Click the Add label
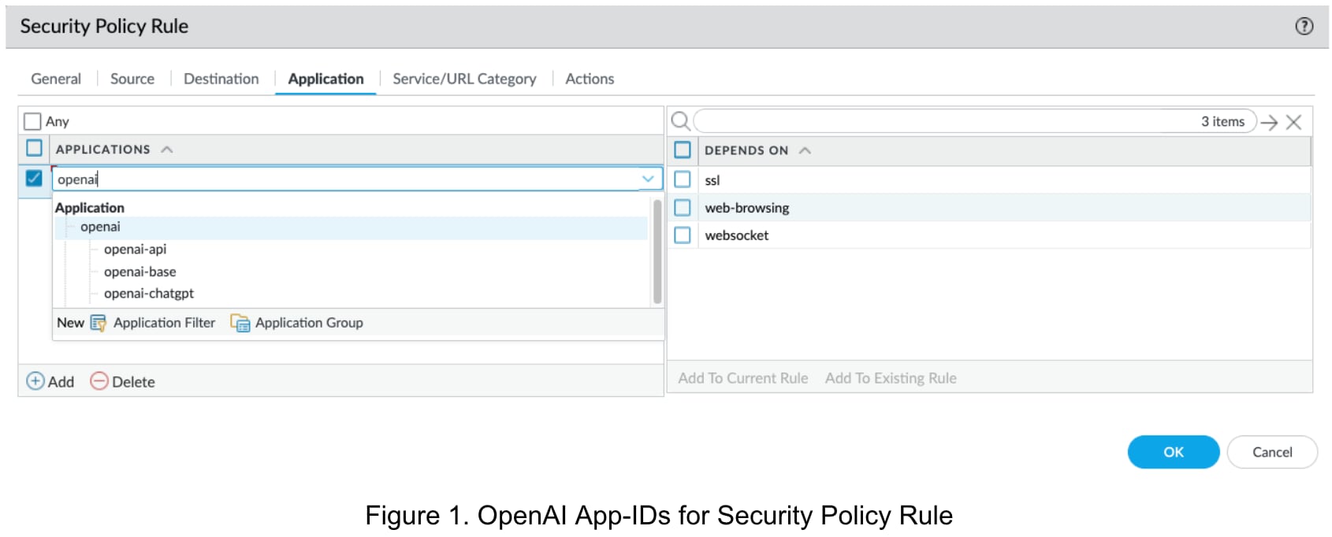The width and height of the screenshot is (1332, 537). tap(61, 382)
